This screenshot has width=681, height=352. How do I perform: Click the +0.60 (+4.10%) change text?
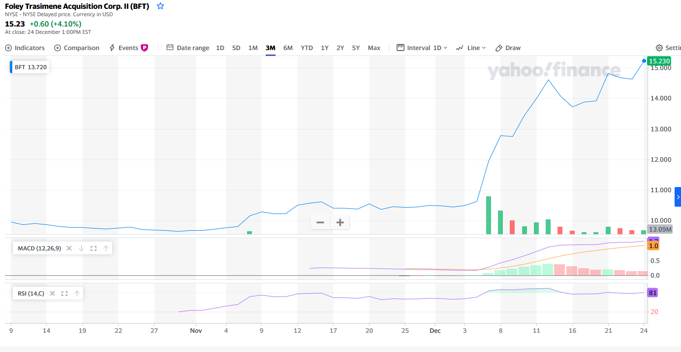[x=56, y=24]
